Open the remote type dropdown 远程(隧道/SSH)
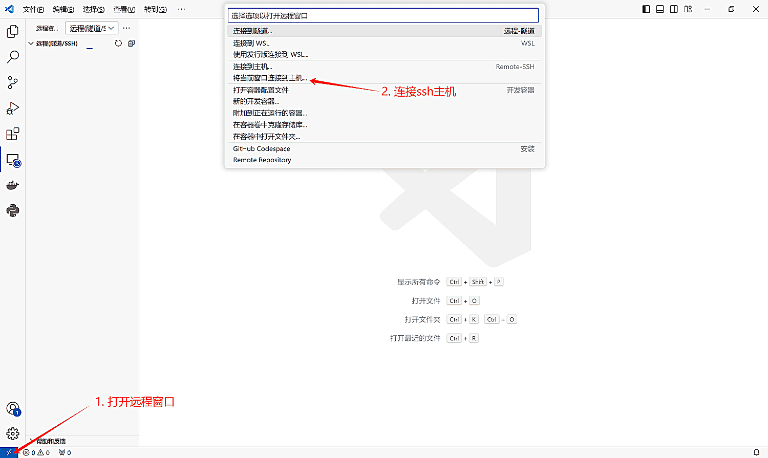 [92, 28]
